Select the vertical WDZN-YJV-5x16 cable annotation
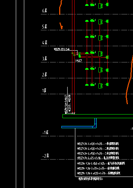Image resolution: width=133 pixels, height=188 pixels. point(66,104)
